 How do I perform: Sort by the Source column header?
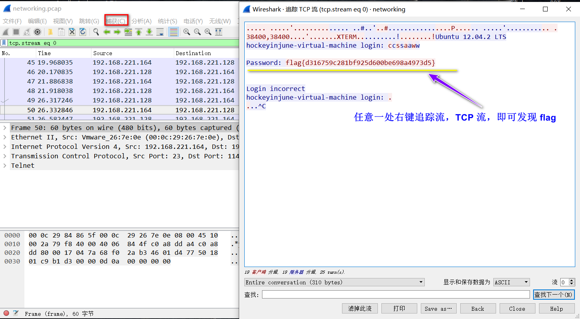(x=133, y=53)
